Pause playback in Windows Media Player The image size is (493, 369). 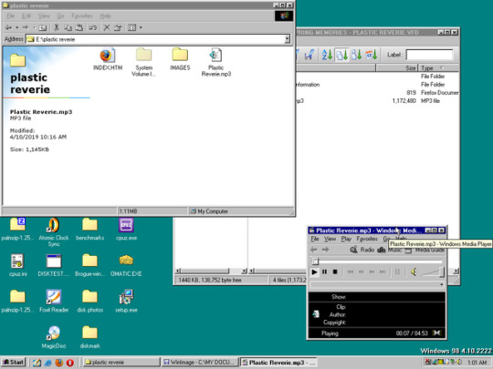click(324, 272)
